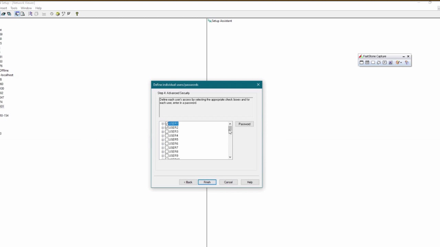Image resolution: width=440 pixels, height=247 pixels.
Task: FastStone: capture window or object icon
Action: pyautogui.click(x=367, y=62)
